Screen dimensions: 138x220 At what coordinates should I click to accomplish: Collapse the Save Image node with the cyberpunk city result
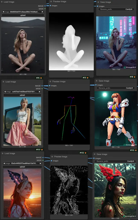point(98,2)
